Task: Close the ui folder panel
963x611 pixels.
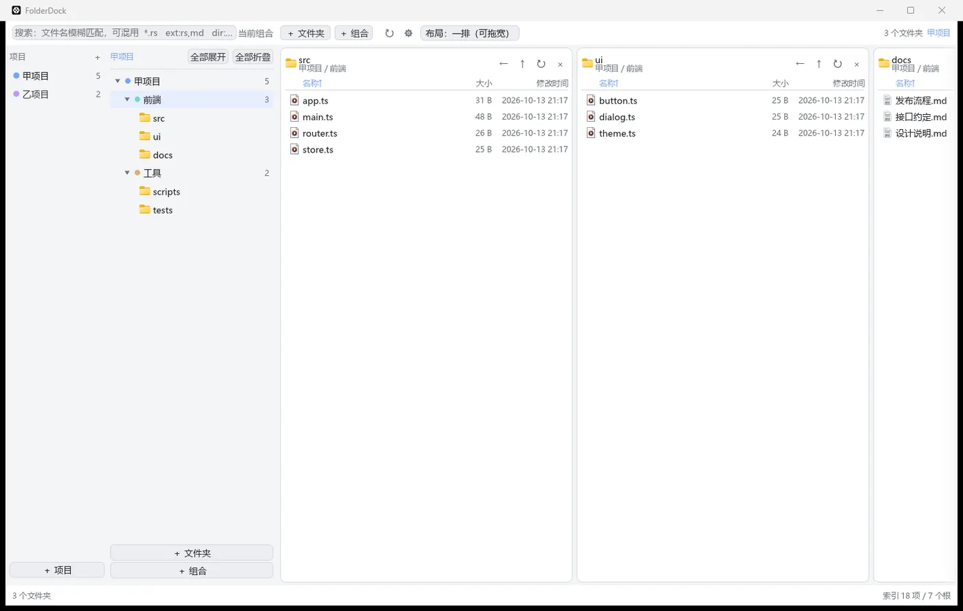Action: click(856, 64)
